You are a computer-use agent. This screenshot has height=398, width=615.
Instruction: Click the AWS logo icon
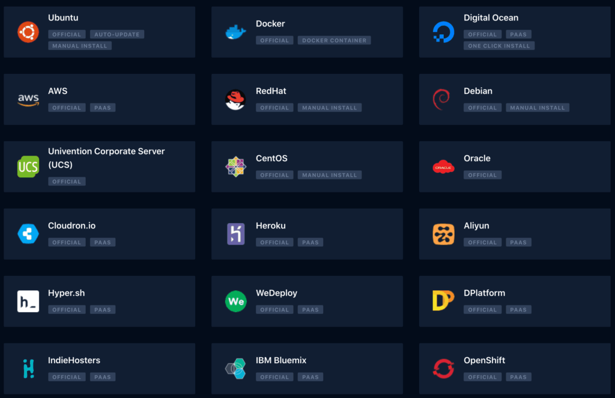coord(28,99)
